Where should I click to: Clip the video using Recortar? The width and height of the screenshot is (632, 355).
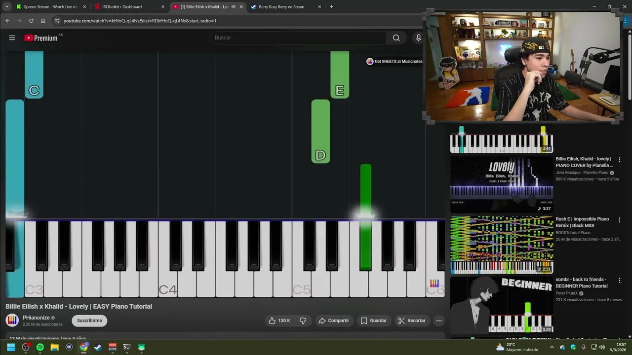pyautogui.click(x=412, y=320)
